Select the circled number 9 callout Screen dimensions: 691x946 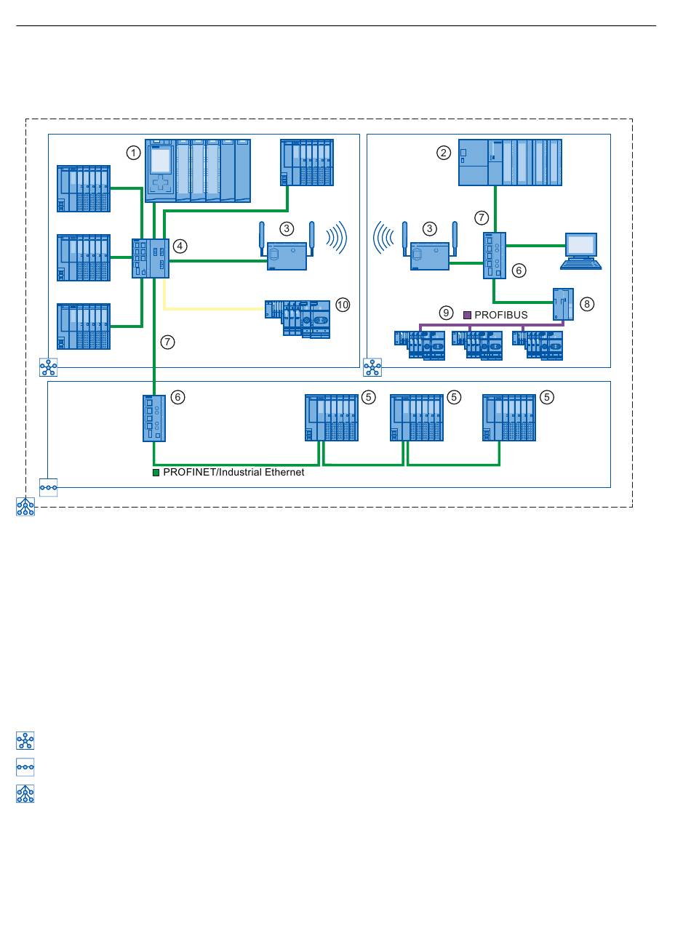[x=447, y=313]
